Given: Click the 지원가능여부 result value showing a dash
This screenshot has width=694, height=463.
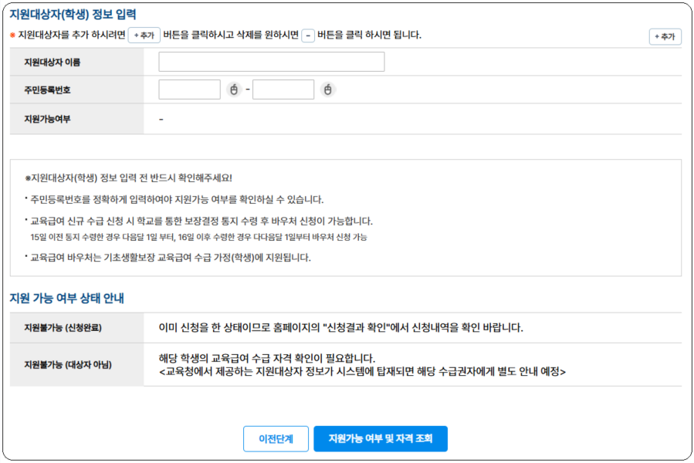Looking at the screenshot, I should pyautogui.click(x=162, y=120).
